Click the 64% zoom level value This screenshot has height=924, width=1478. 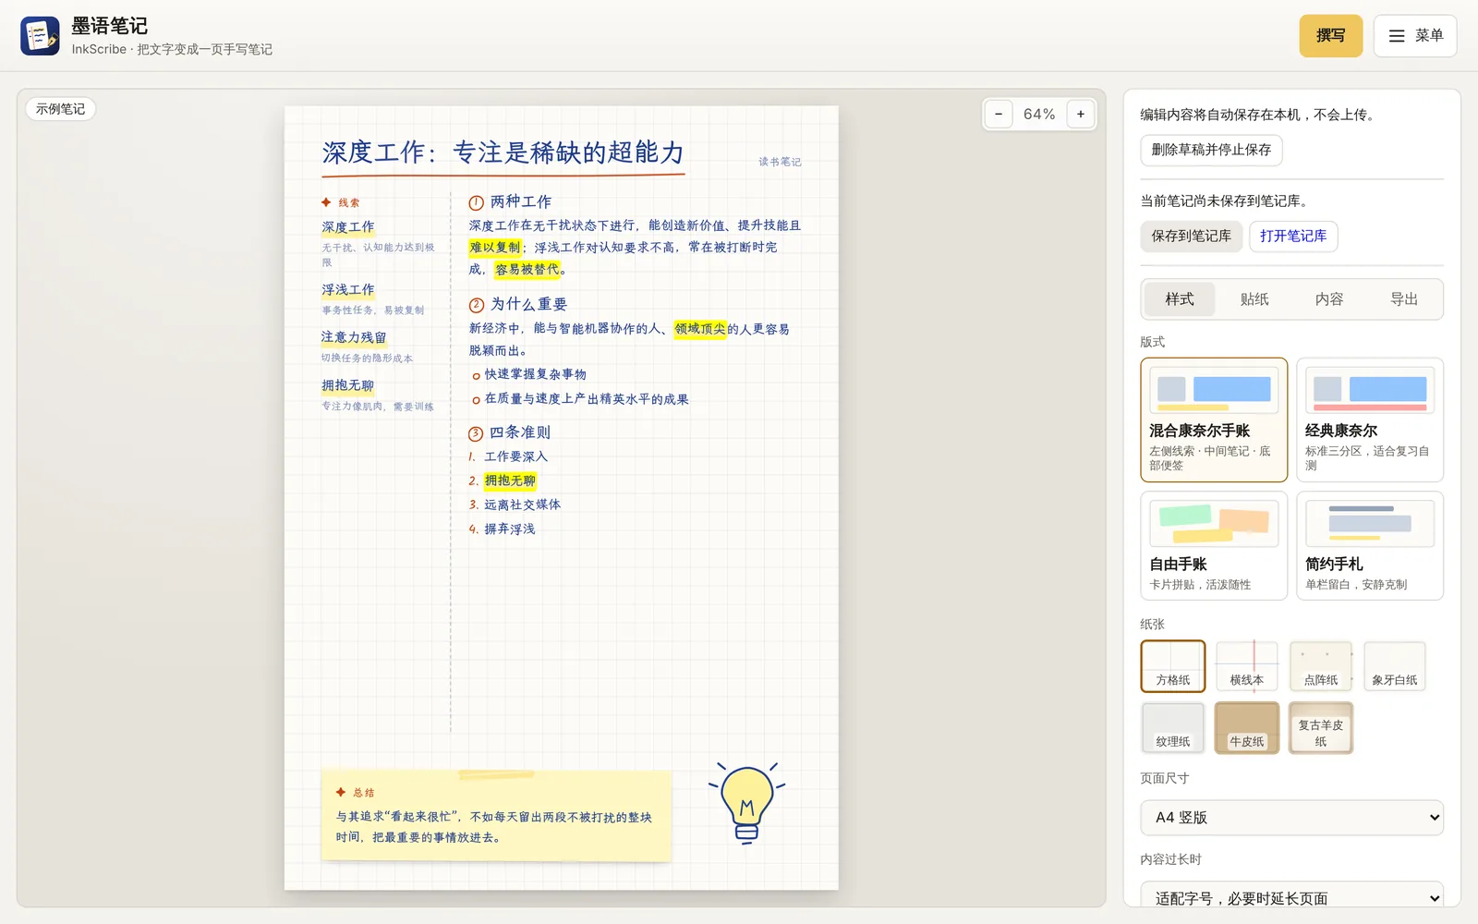1039,115
